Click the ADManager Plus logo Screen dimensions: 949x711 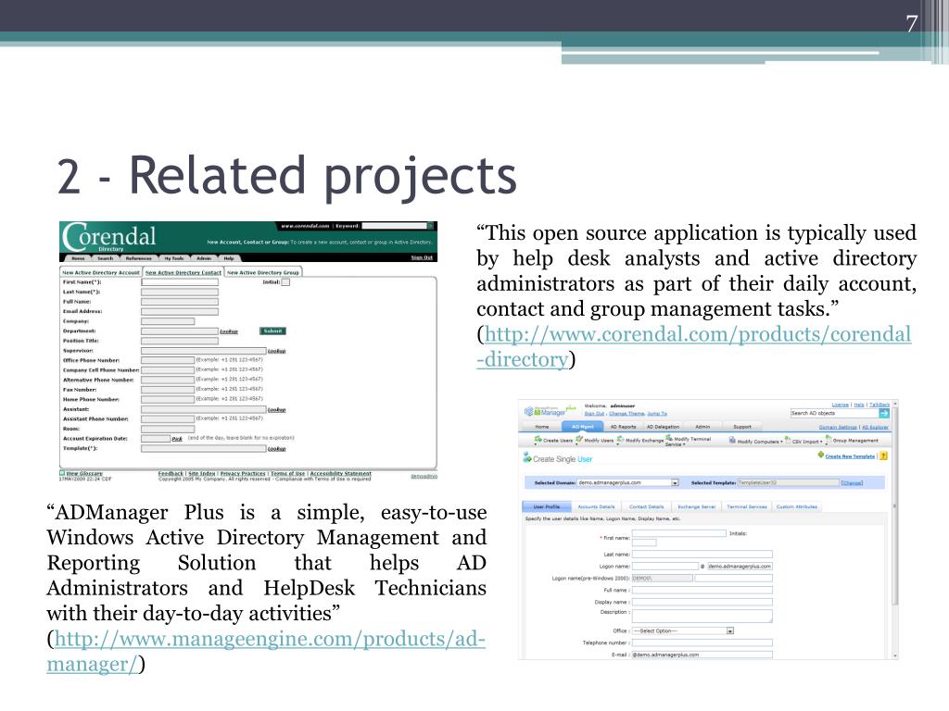[549, 411]
